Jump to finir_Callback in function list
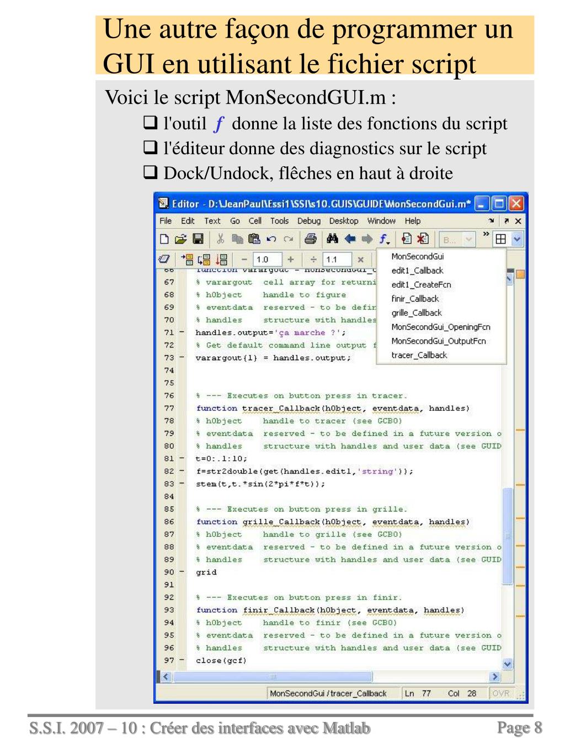The width and height of the screenshot is (565, 754). [x=415, y=299]
